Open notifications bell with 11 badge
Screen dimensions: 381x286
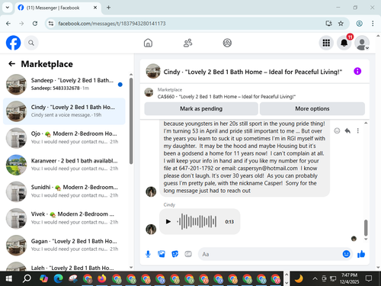pos(344,43)
